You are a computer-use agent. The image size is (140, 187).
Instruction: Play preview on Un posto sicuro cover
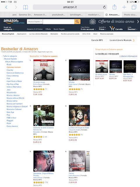(x=36, y=79)
